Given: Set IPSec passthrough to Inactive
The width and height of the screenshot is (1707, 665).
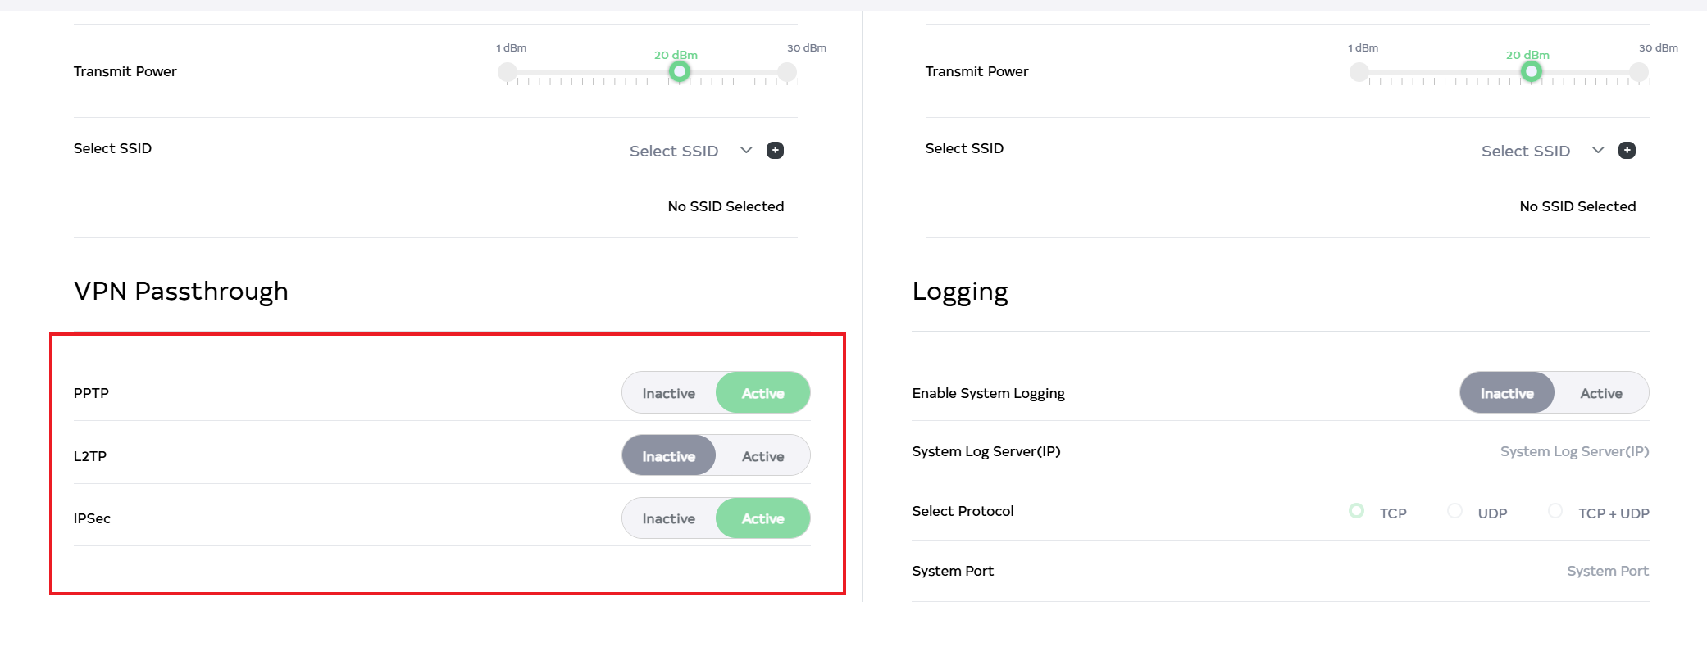Looking at the screenshot, I should coord(668,518).
